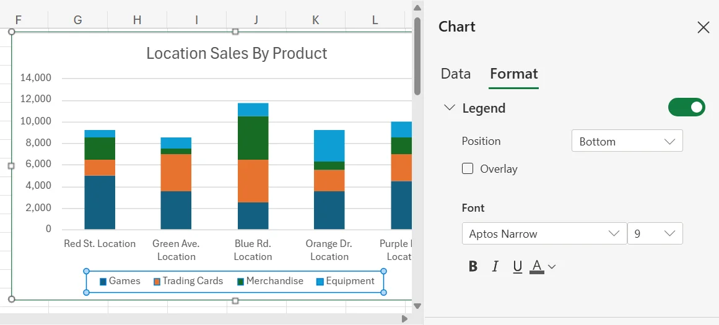
Task: Open the font color dropdown arrow
Action: 552,267
